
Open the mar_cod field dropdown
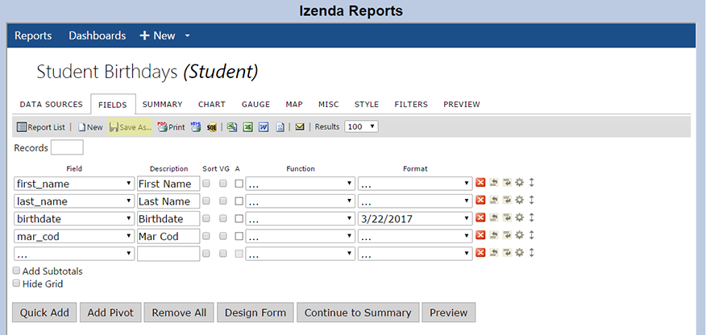point(74,236)
